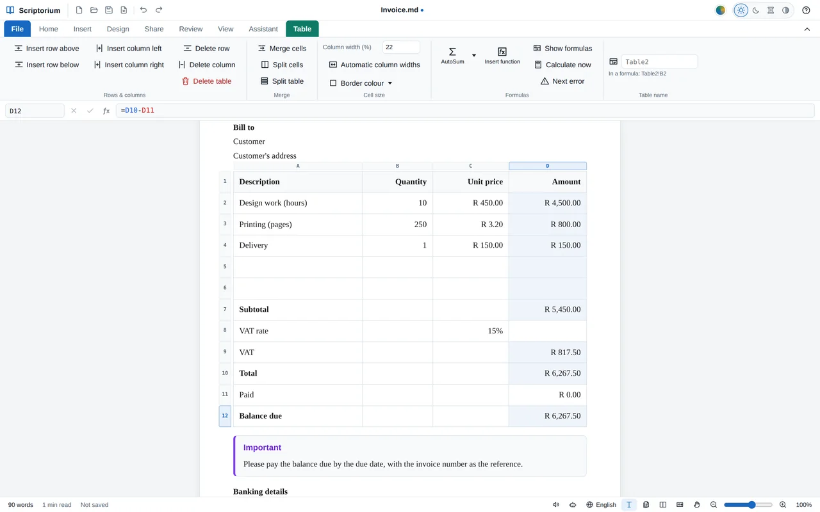The height and width of the screenshot is (512, 820).
Task: Switch to the Home tab
Action: click(49, 29)
